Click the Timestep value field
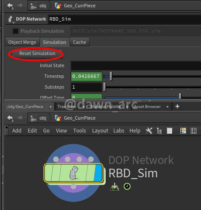This screenshot has height=210, width=201. (86, 76)
